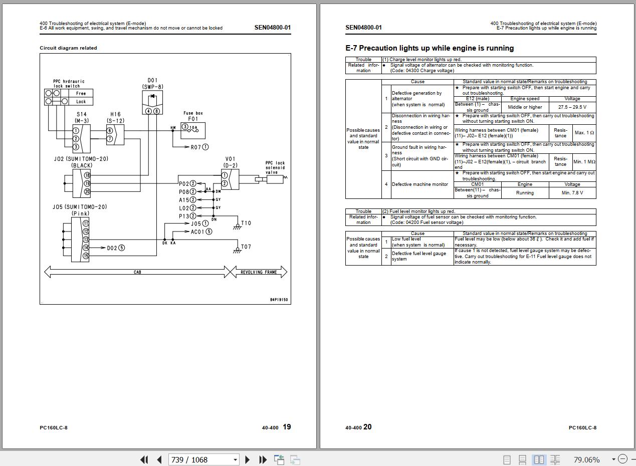Viewport: 636px width, 466px height.
Task: Switch to continuous page layout
Action: click(x=522, y=459)
